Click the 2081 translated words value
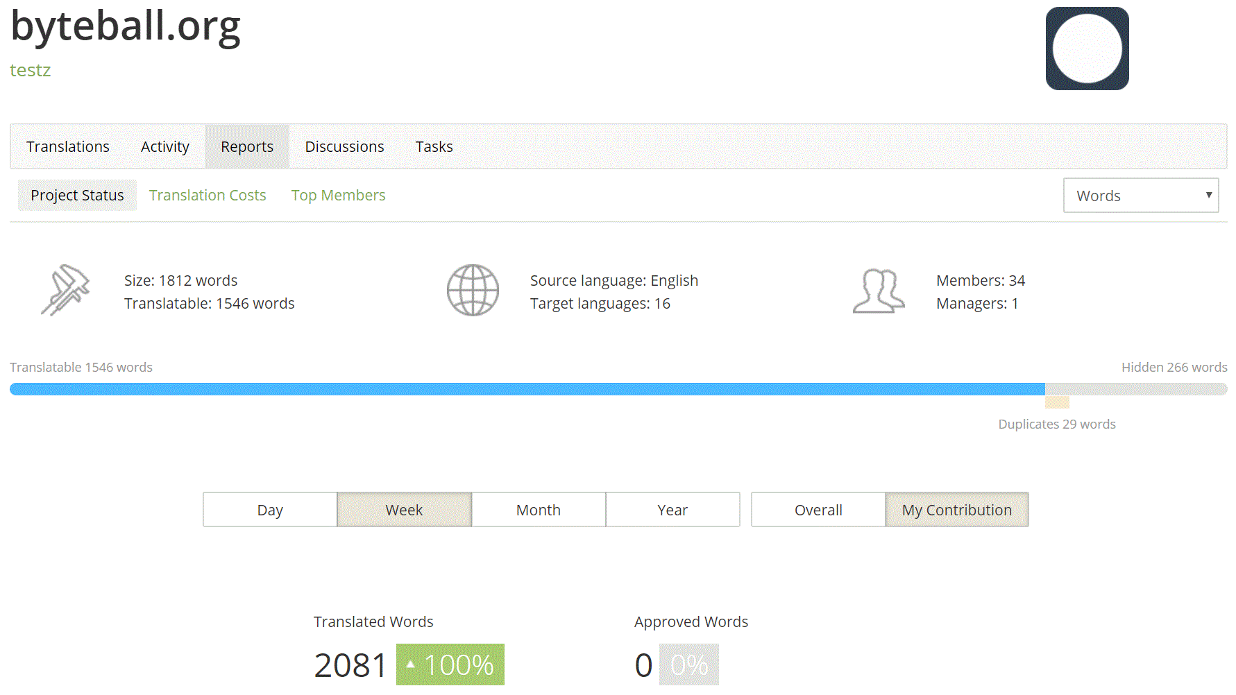 point(350,665)
